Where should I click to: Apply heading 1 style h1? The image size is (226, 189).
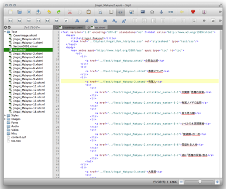click(10, 21)
